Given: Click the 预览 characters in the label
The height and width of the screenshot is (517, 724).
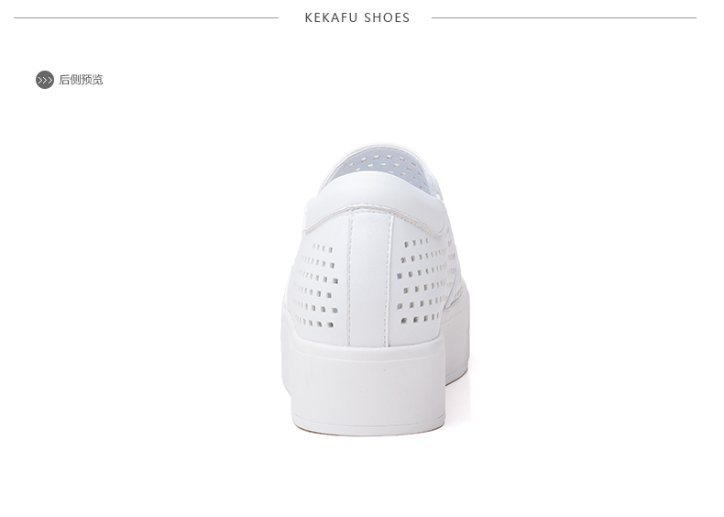Looking at the screenshot, I should click(92, 80).
